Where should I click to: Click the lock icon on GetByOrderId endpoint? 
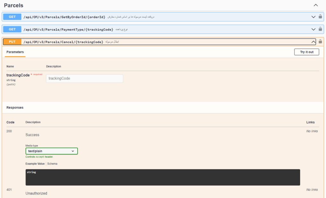click(320, 17)
